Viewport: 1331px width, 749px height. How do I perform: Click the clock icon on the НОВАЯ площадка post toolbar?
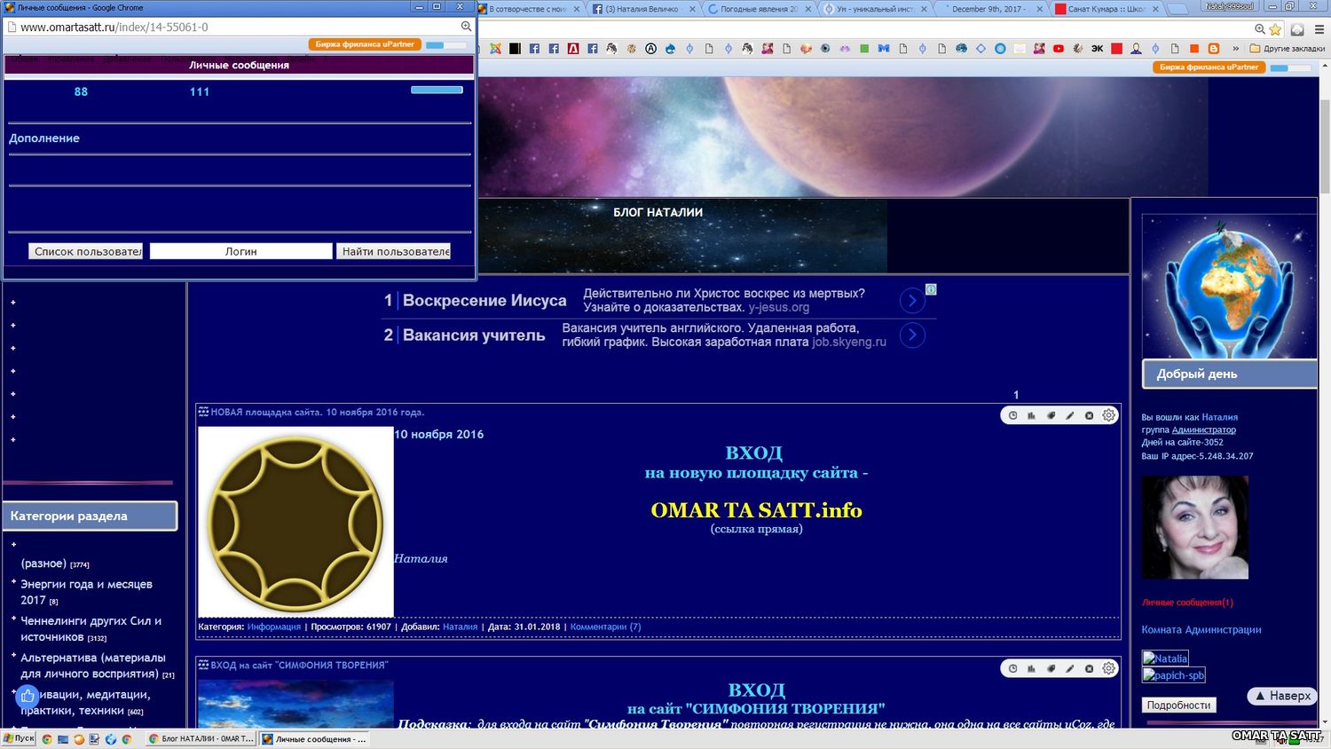pyautogui.click(x=1012, y=415)
